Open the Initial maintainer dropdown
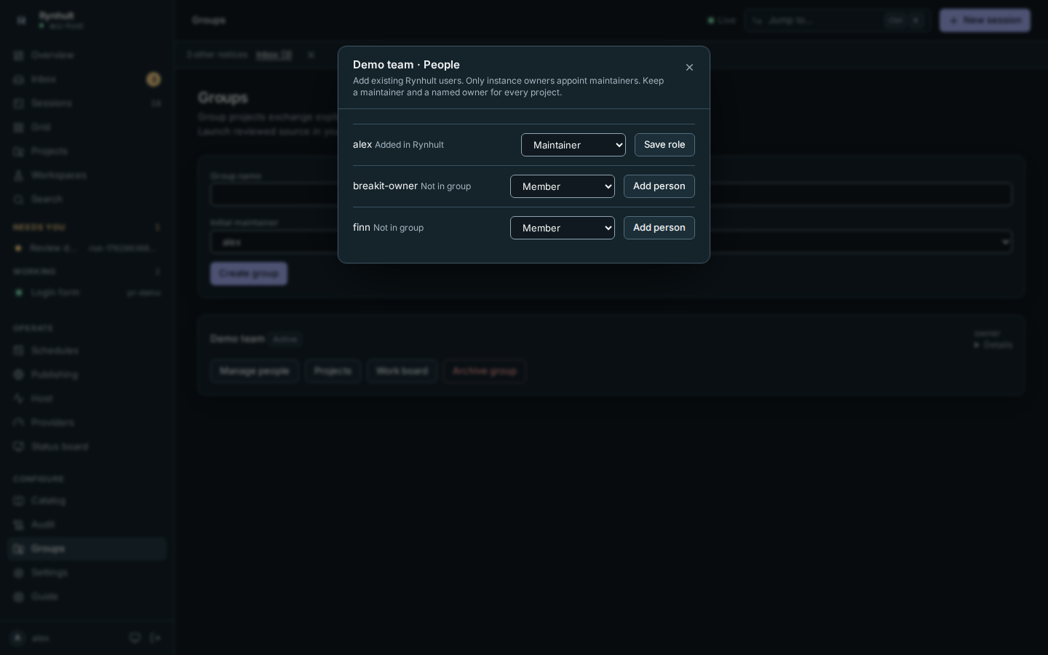The width and height of the screenshot is (1048, 655). click(x=611, y=242)
